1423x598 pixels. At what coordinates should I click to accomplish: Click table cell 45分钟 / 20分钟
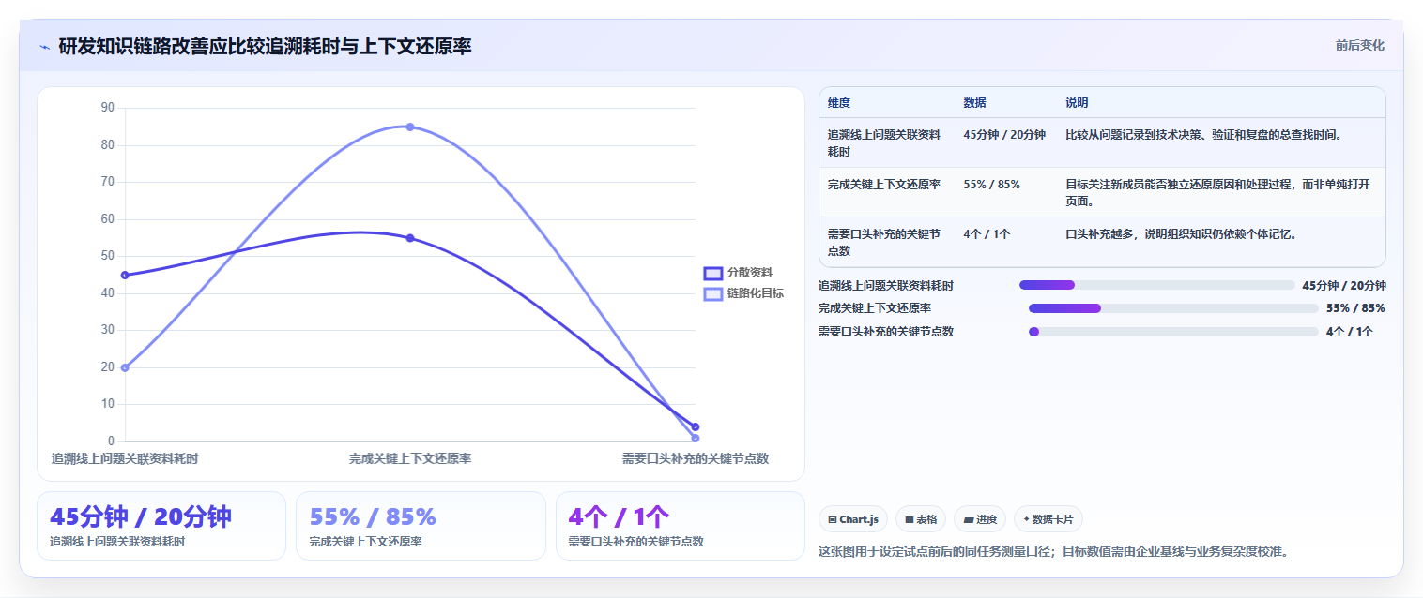coord(1004,135)
